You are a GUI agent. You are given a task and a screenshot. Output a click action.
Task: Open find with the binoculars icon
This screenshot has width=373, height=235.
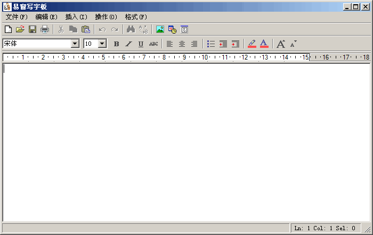[x=131, y=29]
